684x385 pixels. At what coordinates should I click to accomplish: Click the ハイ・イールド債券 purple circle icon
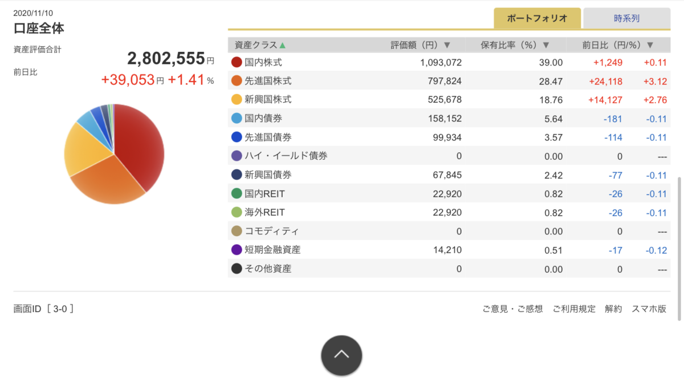coord(236,156)
